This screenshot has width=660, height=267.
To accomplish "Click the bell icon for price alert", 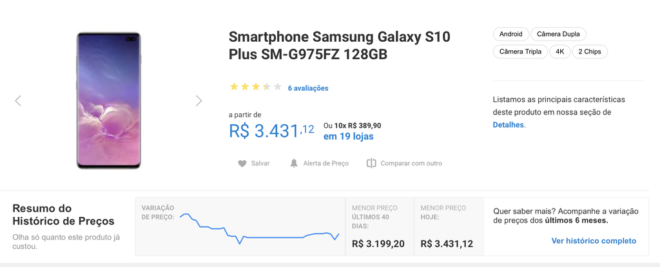I will coord(294,163).
